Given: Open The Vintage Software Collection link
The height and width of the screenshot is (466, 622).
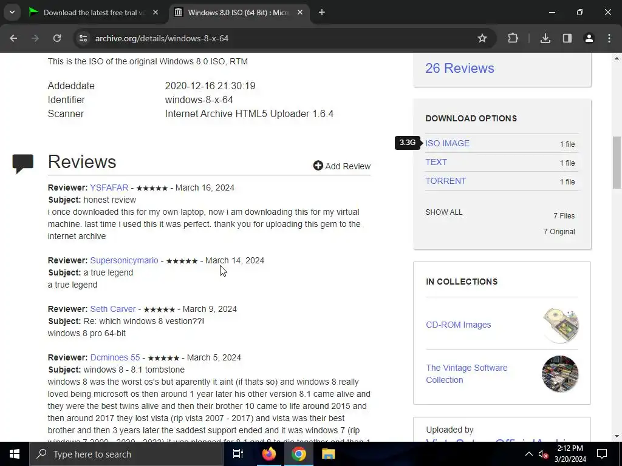Looking at the screenshot, I should pyautogui.click(x=466, y=374).
